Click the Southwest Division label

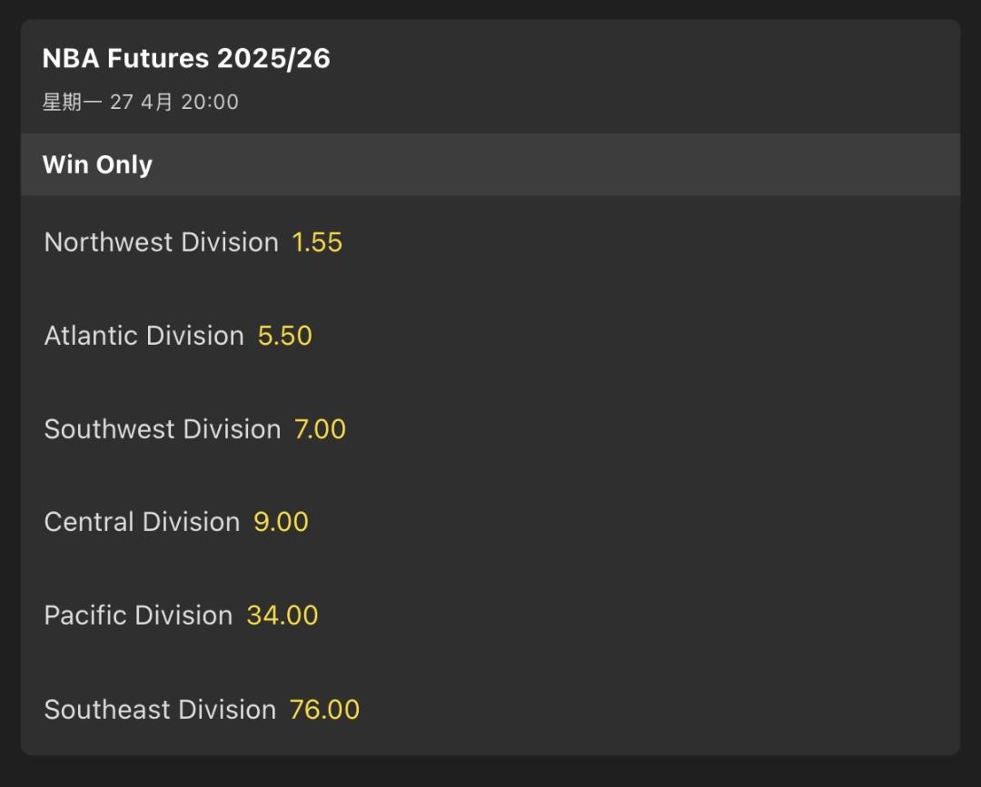coord(163,429)
